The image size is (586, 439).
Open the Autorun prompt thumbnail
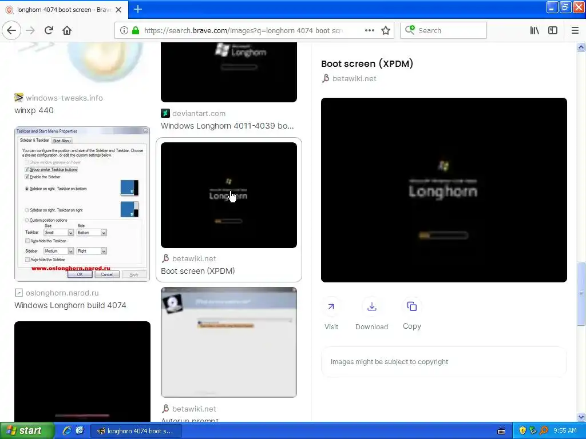click(229, 342)
